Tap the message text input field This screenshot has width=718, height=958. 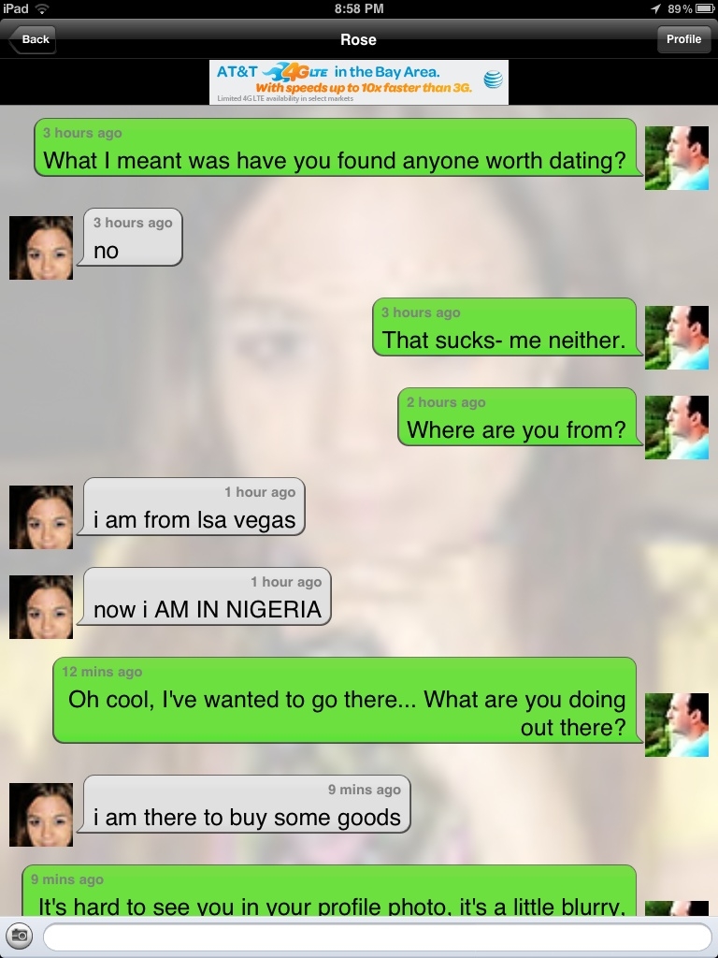pos(378,936)
